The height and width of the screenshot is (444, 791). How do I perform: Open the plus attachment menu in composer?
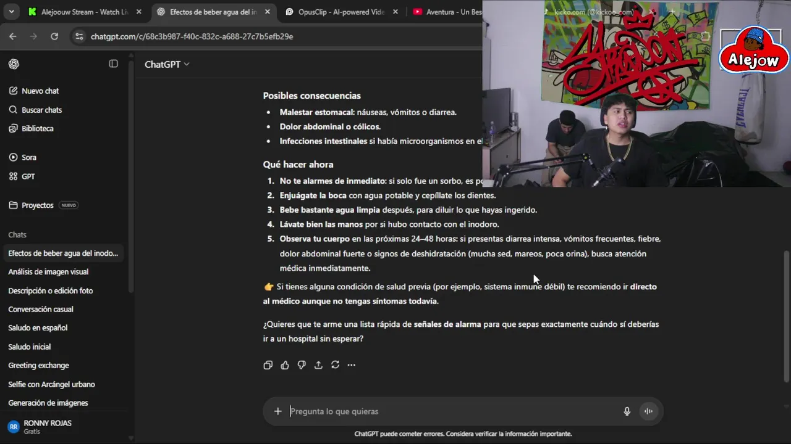click(x=278, y=411)
